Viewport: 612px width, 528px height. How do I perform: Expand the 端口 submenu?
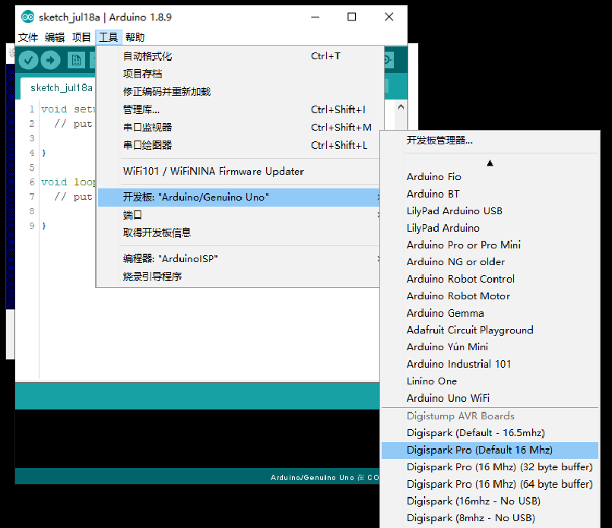pyautogui.click(x=238, y=215)
